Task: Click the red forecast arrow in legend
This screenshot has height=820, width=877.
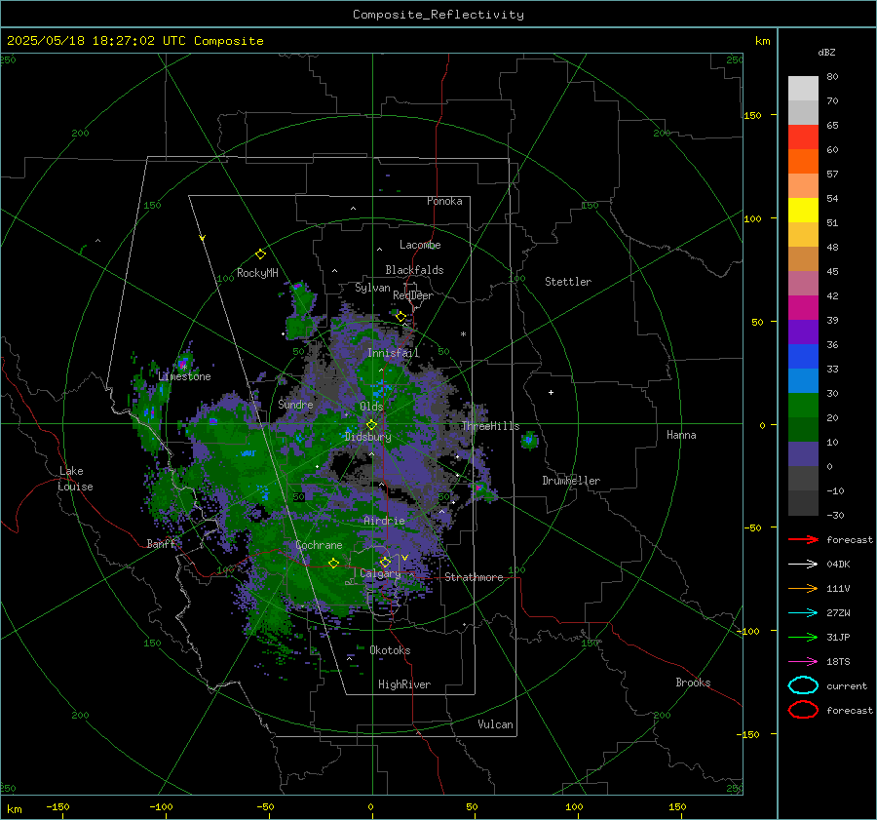Action: [x=803, y=539]
